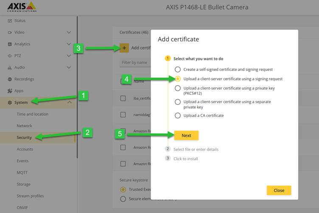Click the AXIS P1468-LE Bullet Camera title

coord(207,7)
